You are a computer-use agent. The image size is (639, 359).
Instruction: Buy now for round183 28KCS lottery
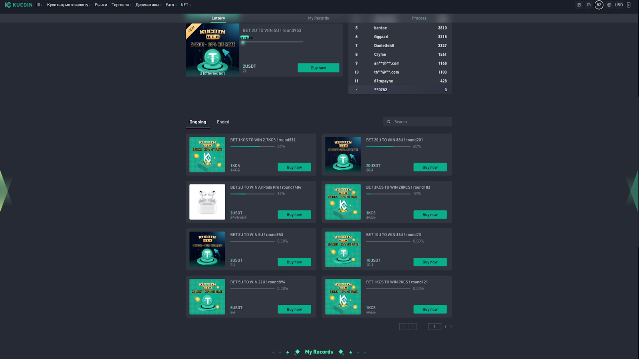(430, 215)
